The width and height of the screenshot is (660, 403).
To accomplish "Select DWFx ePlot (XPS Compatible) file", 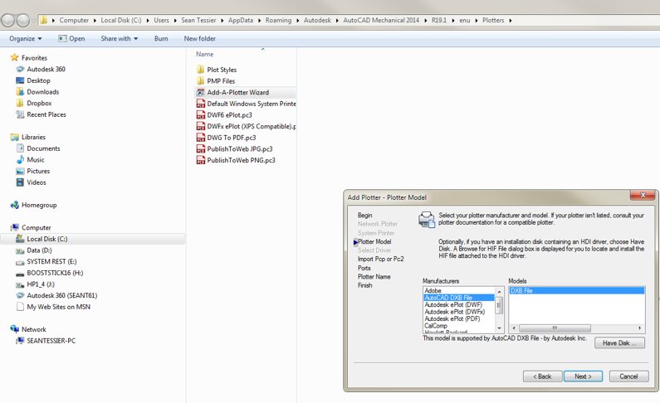I will (x=252, y=127).
